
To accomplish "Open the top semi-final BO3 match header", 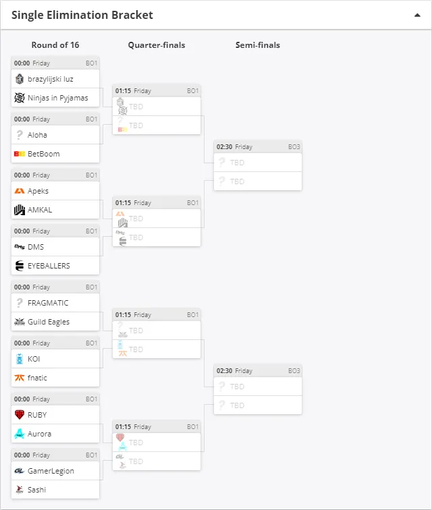I will pyautogui.click(x=258, y=146).
